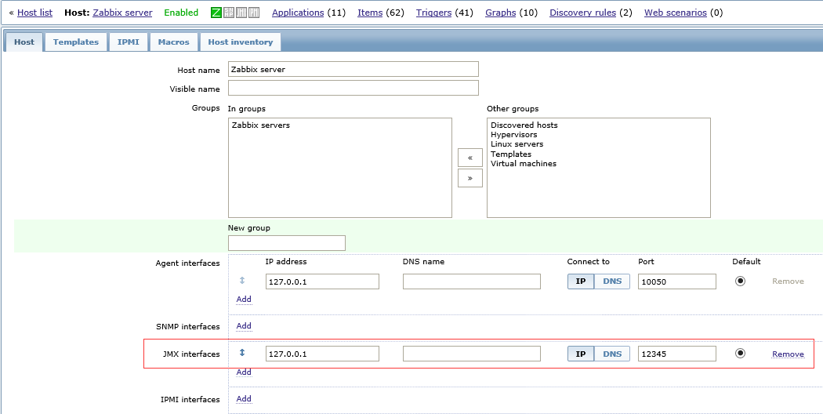Add a new Agent interface
The height and width of the screenshot is (414, 823).
(244, 299)
